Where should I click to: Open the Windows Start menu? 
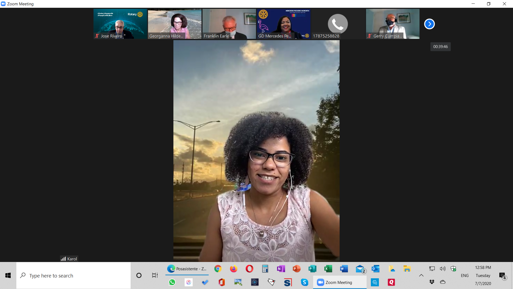pos(8,276)
